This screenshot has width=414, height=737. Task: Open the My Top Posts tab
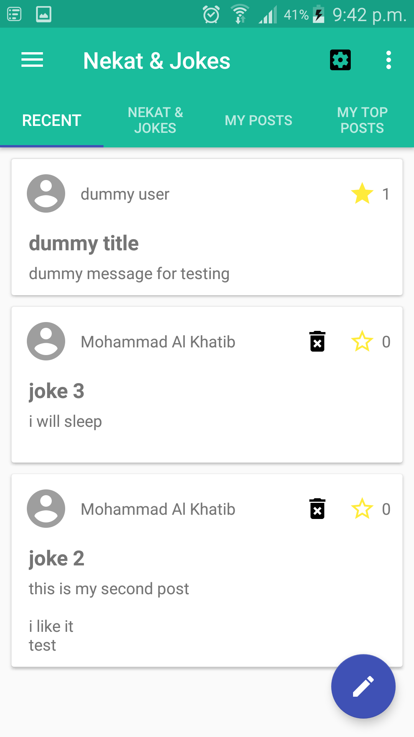(x=362, y=121)
